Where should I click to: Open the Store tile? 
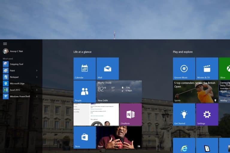pos(84,137)
